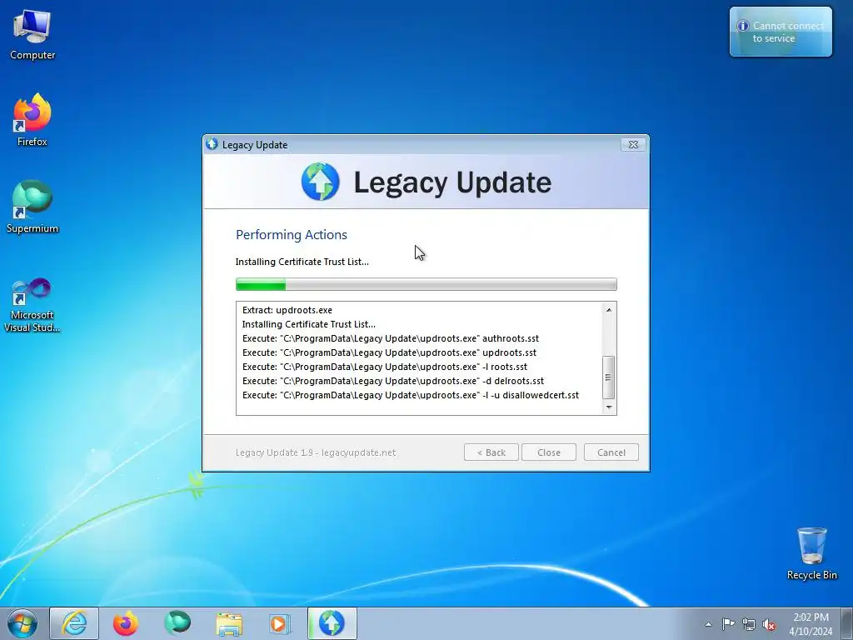The width and height of the screenshot is (853, 640).
Task: Click the log scrollbar up arrow
Action: [609, 310]
